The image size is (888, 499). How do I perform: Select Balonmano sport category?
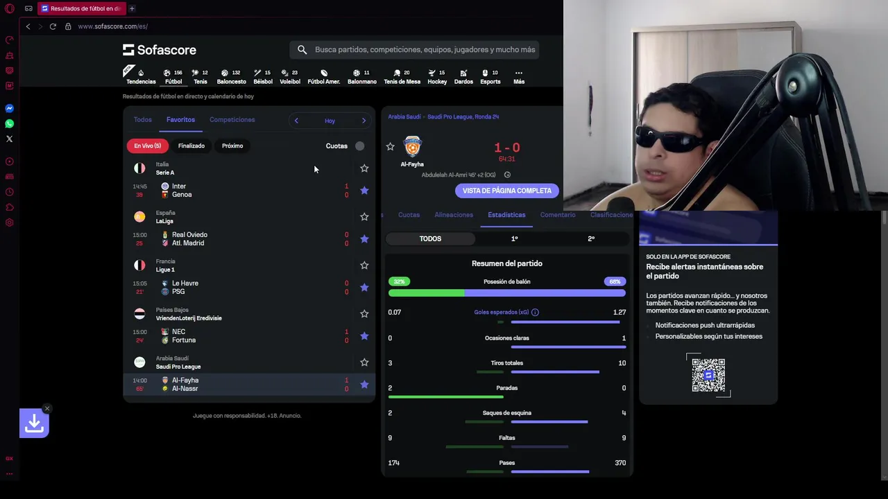(361, 76)
